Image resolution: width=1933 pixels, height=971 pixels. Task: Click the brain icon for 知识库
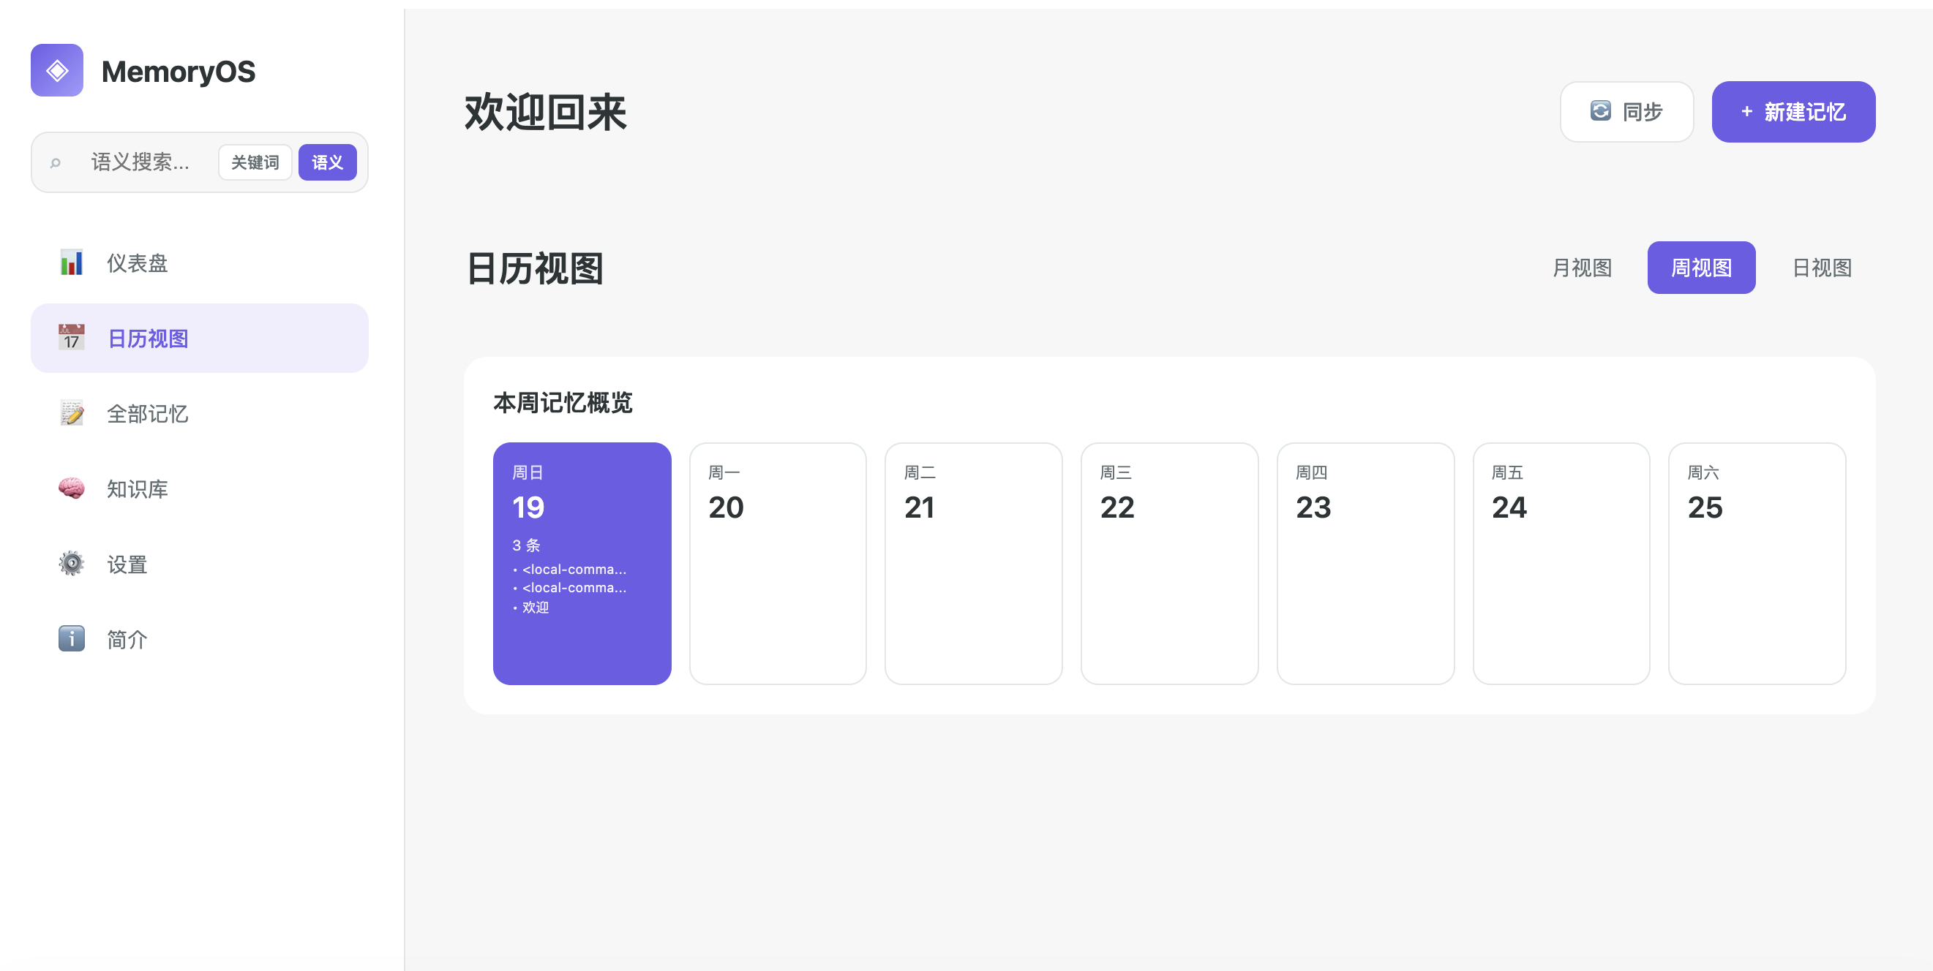[x=71, y=489]
